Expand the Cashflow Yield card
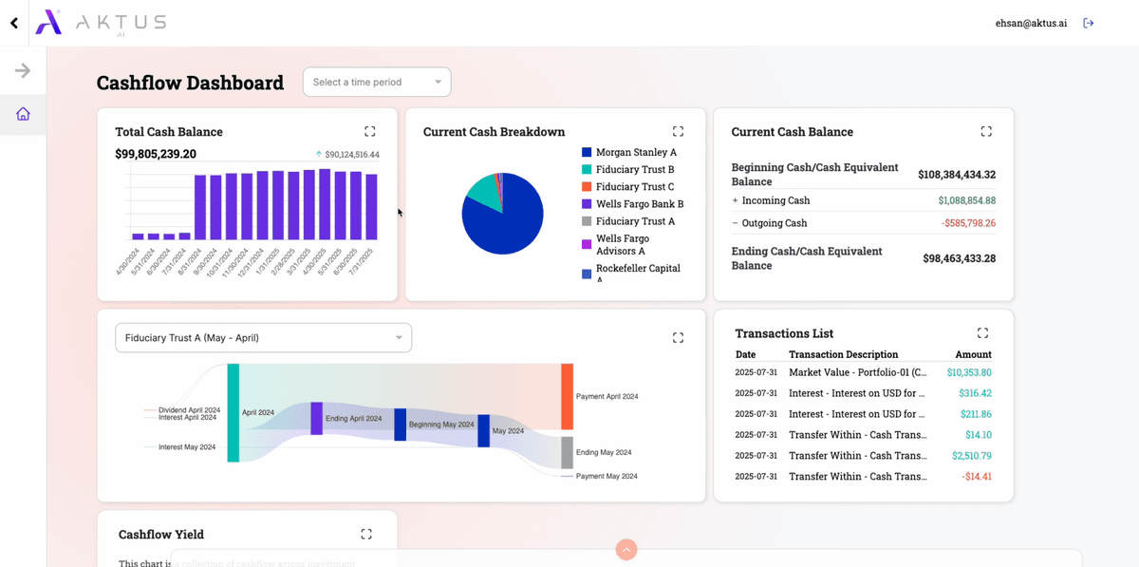 (x=366, y=534)
